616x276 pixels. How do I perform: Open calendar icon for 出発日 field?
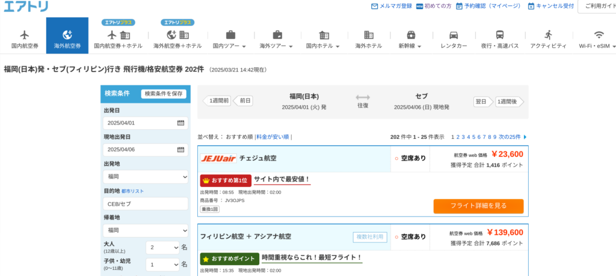tap(180, 123)
